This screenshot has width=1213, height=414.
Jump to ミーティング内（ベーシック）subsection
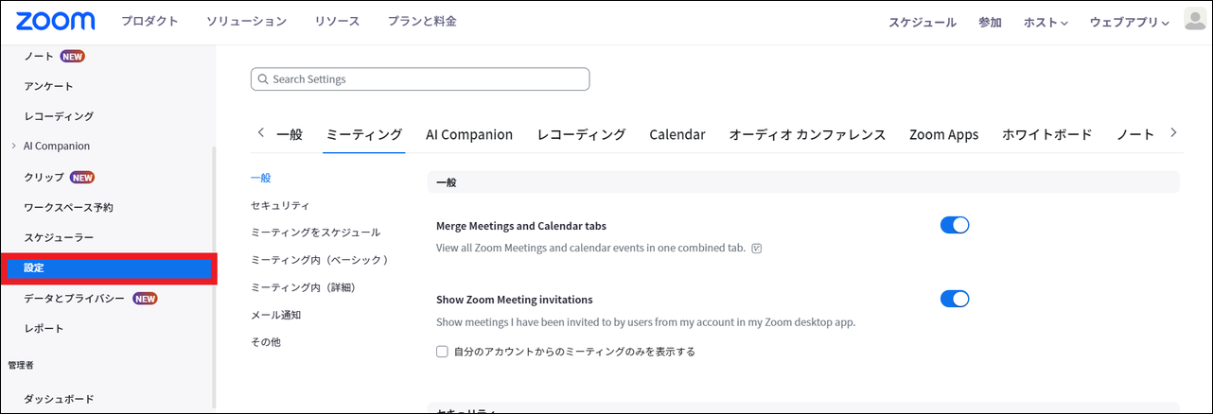point(320,259)
